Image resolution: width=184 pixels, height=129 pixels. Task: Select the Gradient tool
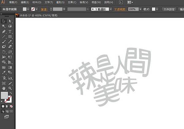point(10,67)
